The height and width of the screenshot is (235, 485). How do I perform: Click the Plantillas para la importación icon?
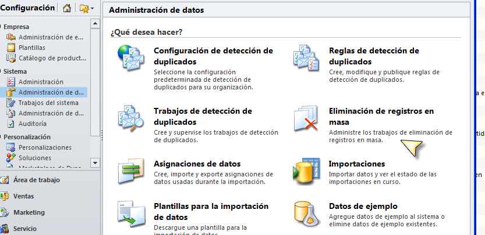tap(131, 214)
